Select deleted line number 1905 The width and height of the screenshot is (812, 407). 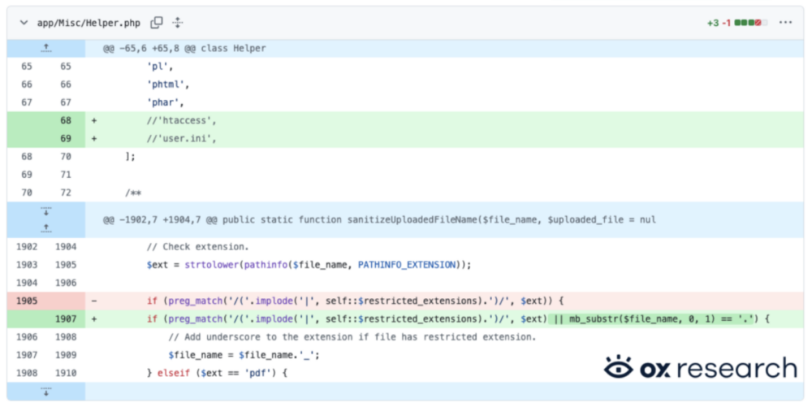[x=27, y=301]
